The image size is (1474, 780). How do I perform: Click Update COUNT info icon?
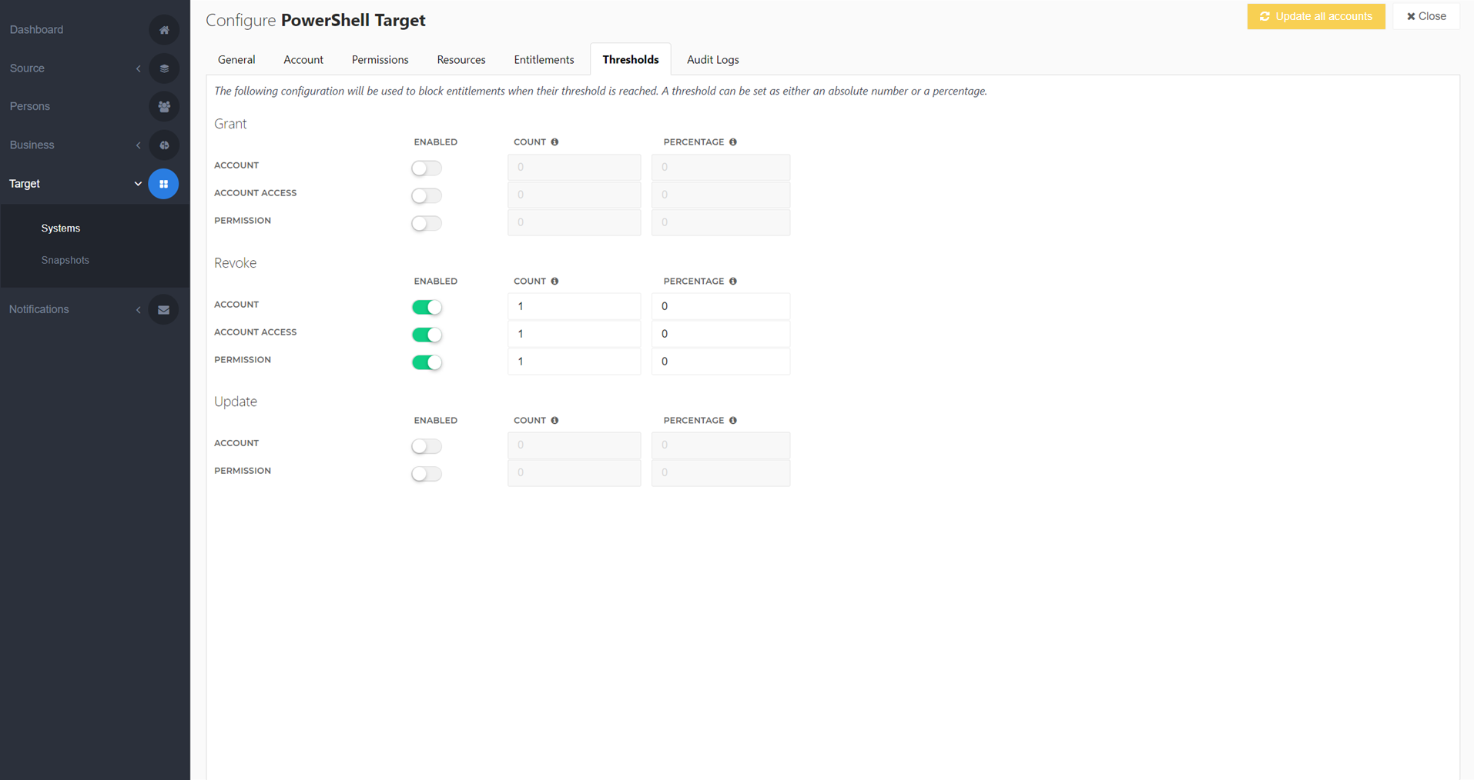[x=554, y=421]
